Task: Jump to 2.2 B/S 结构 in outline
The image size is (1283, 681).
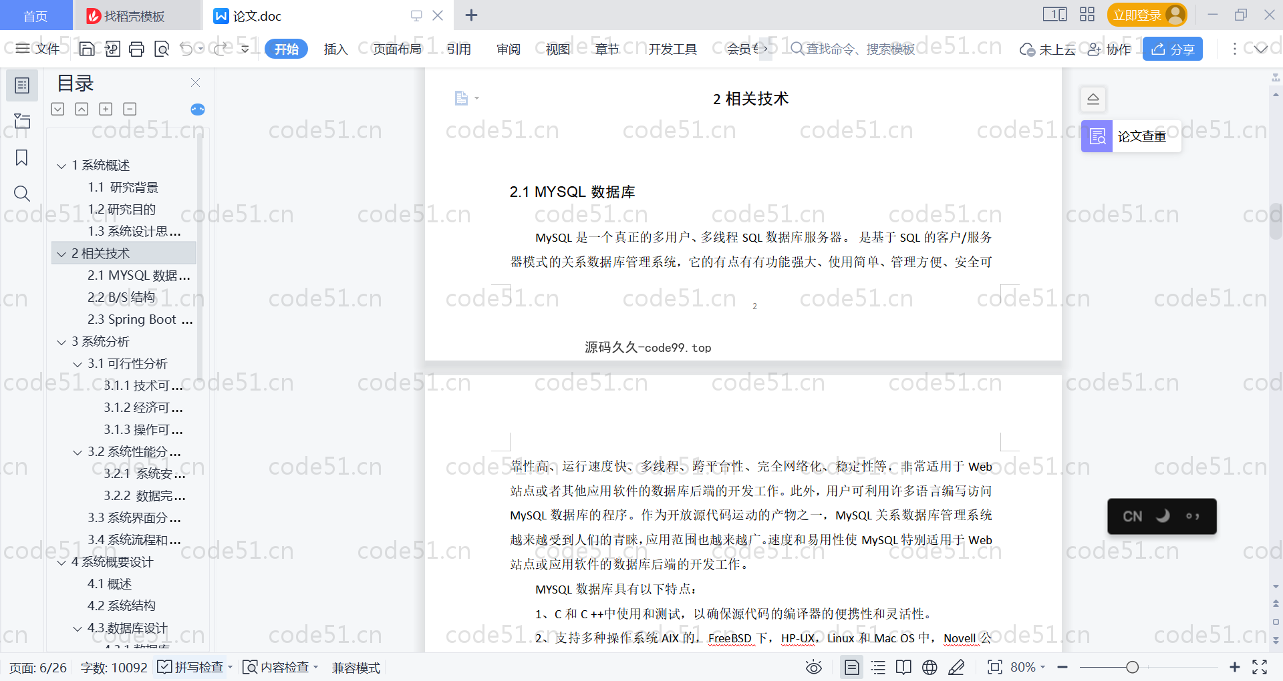Action: tap(121, 298)
